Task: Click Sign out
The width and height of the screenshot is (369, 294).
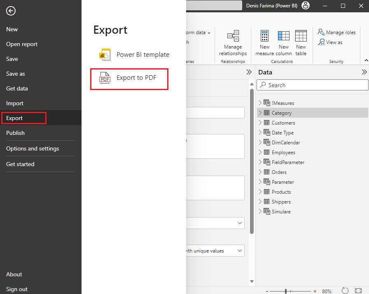Action: 17,289
